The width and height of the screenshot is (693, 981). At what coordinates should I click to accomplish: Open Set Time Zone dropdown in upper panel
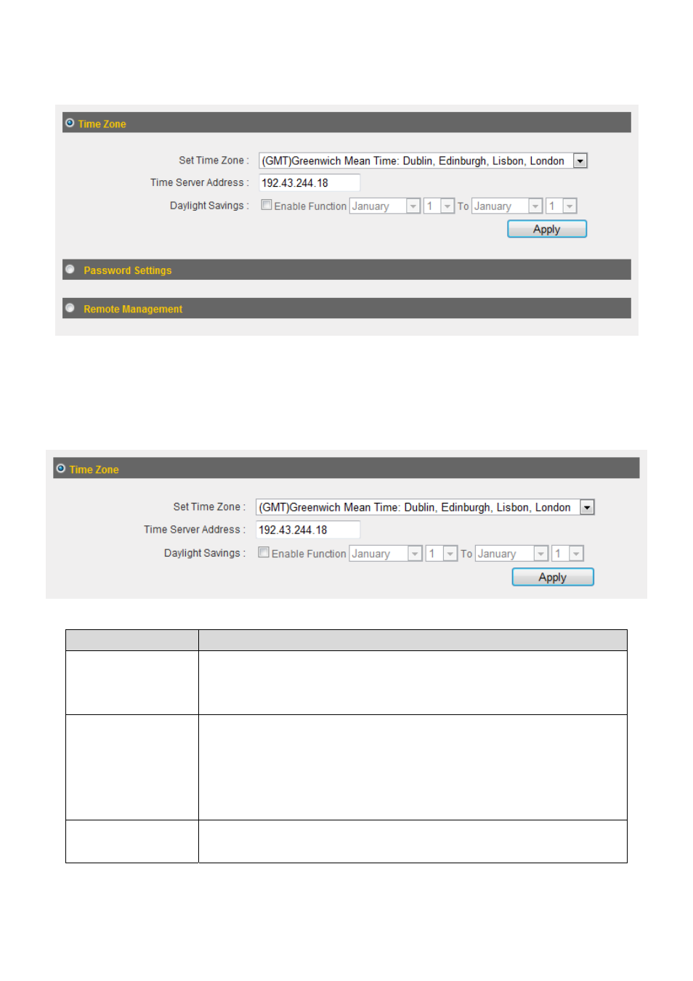click(x=423, y=161)
